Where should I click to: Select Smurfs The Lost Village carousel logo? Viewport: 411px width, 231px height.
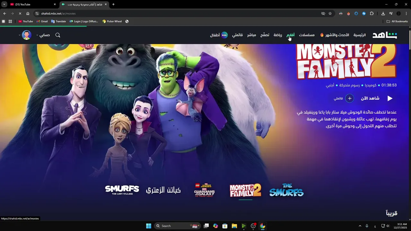pyautogui.click(x=122, y=190)
